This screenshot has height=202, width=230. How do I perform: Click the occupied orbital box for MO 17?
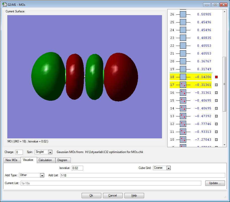coord(183,85)
